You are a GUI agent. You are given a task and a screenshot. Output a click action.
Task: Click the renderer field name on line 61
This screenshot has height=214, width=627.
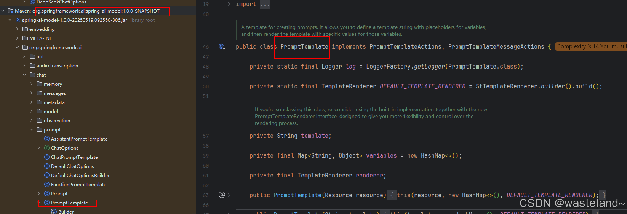tap(369, 176)
